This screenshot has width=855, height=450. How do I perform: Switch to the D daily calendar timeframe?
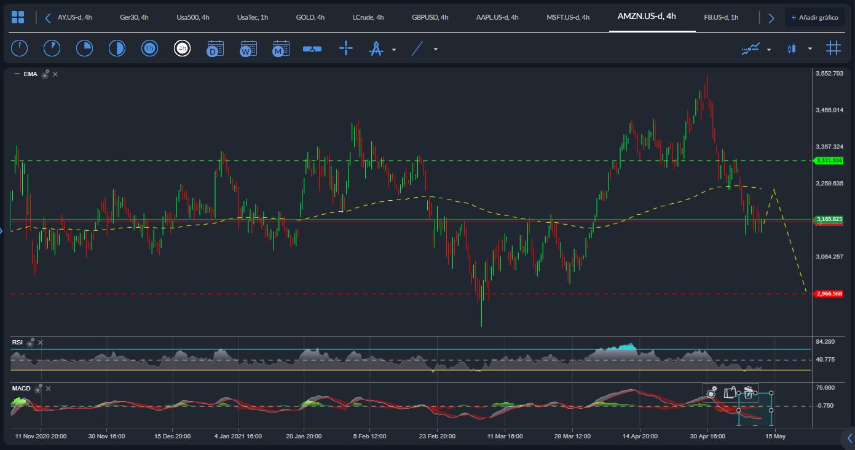[215, 48]
